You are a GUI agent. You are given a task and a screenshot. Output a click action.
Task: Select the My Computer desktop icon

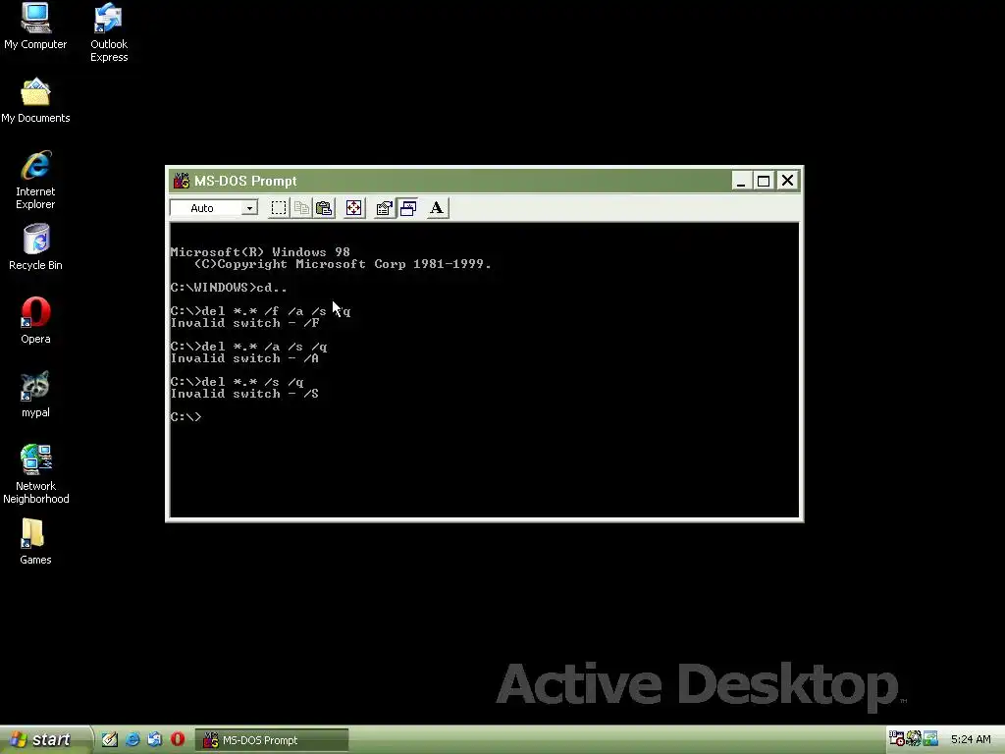tap(35, 27)
